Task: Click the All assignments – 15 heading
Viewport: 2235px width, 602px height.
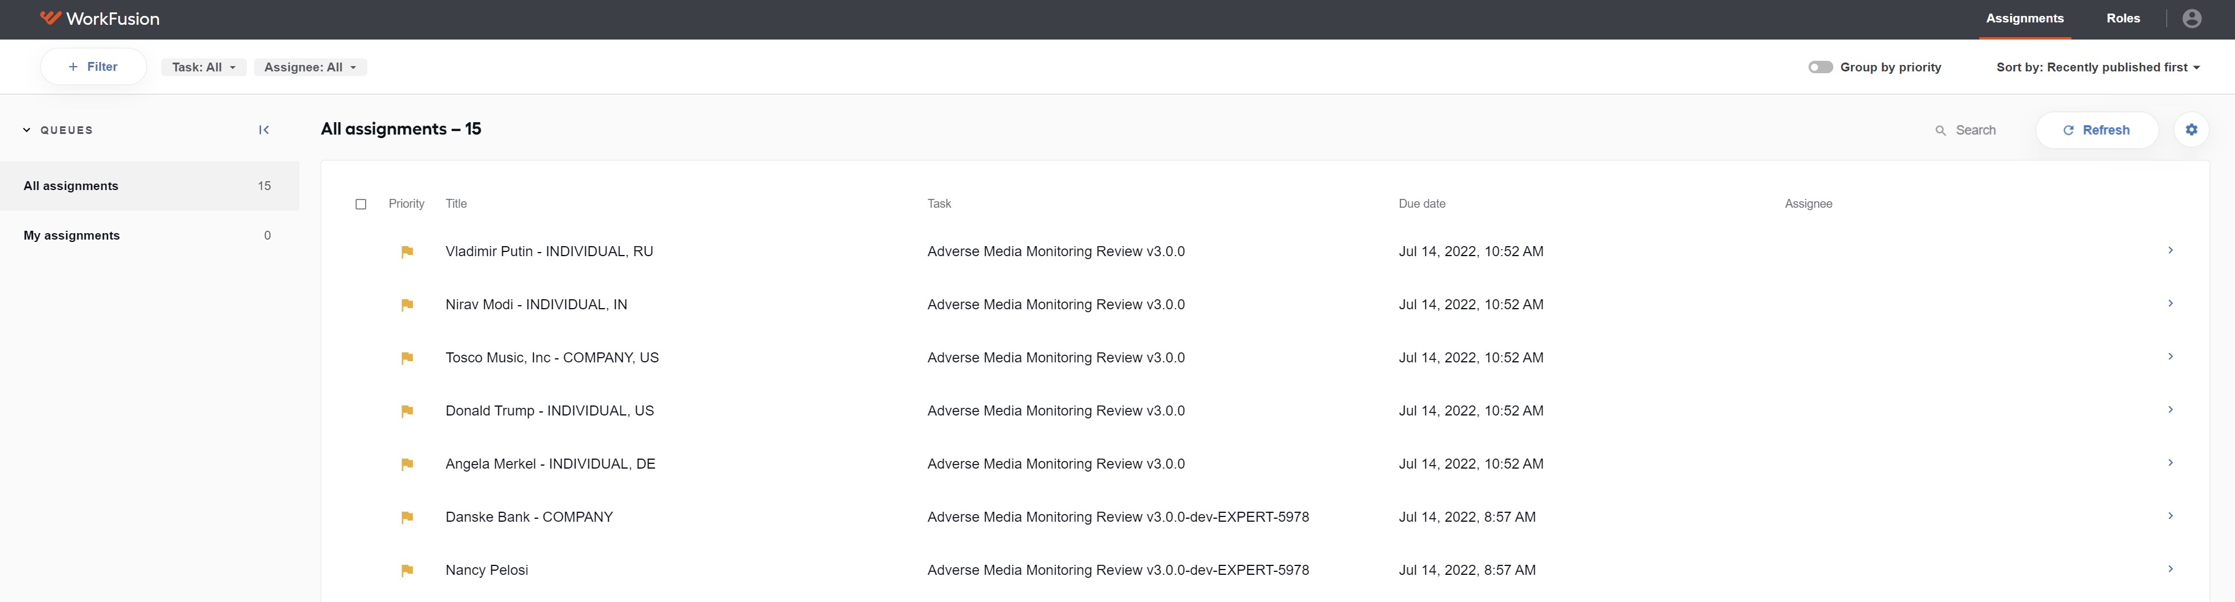Action: coord(401,129)
